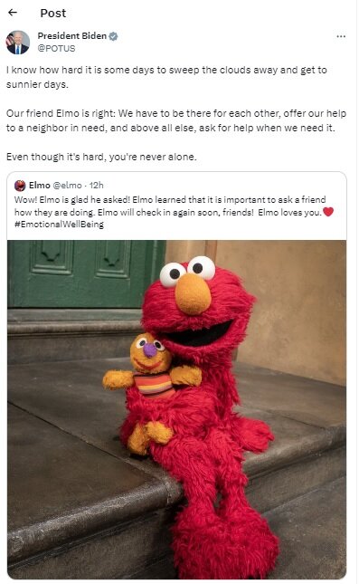359x584 pixels.
Task: Click the quoted Elmo tweet text
Action: click(174, 212)
